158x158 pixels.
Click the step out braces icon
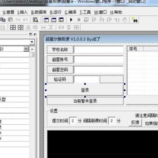click(109, 20)
